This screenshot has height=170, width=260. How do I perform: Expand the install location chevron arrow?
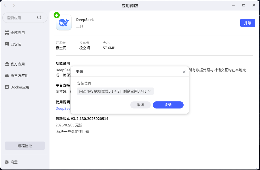click(149, 91)
